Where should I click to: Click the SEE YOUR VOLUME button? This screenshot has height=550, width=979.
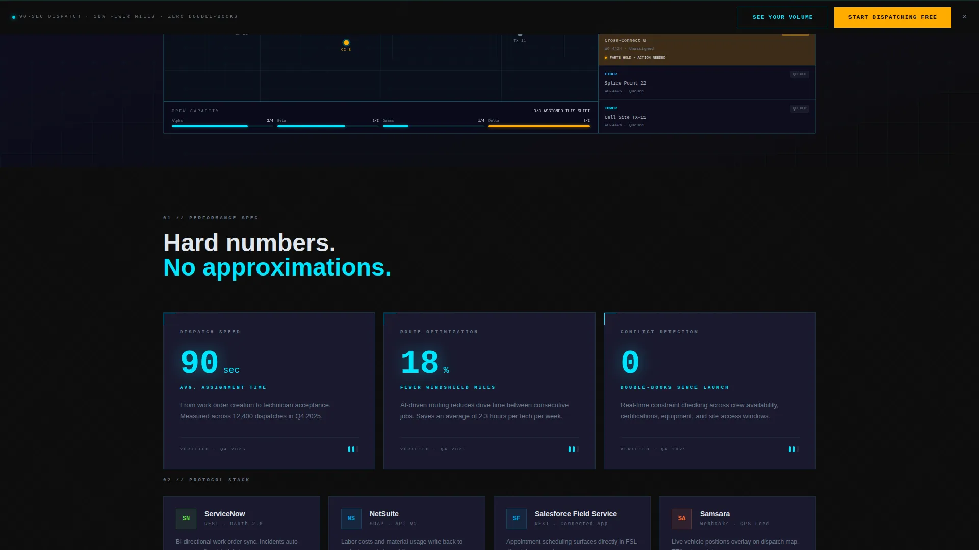783,17
